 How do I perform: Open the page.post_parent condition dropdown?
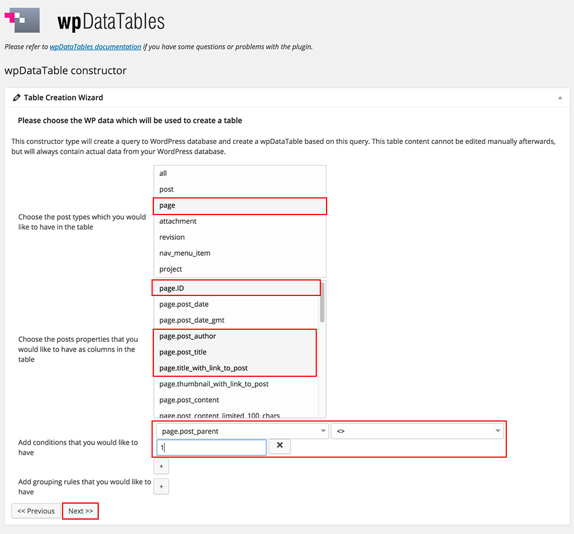[x=242, y=431]
